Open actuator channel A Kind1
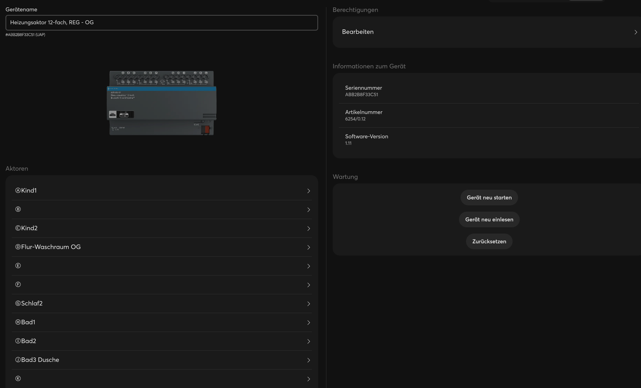This screenshot has width=641, height=388. tap(161, 190)
